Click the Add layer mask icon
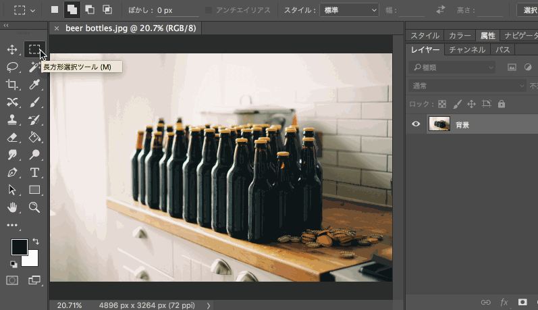Viewport: 538px width, 310px height. tap(522, 302)
